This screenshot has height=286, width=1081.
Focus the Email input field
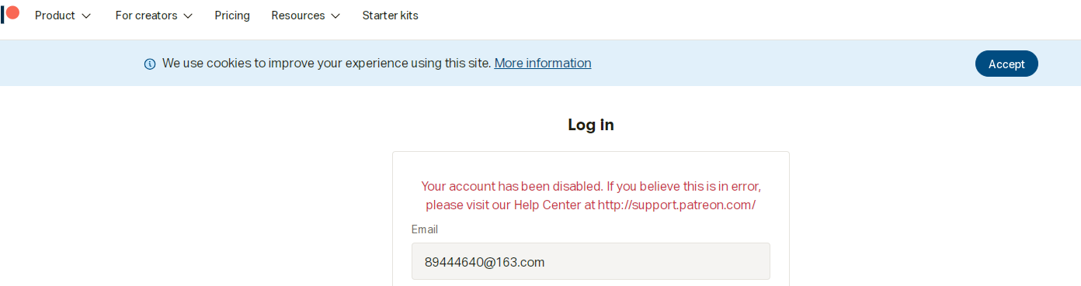point(591,261)
